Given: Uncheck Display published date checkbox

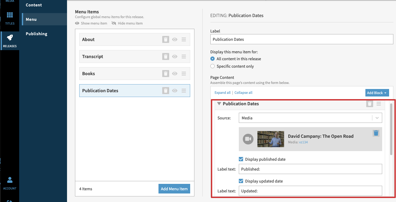Looking at the screenshot, I should click(241, 159).
